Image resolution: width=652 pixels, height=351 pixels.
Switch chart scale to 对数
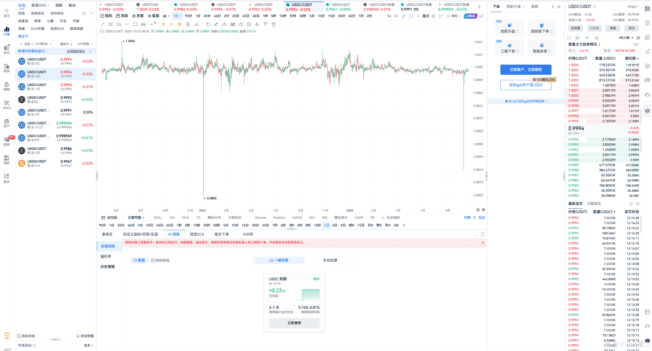pos(467,217)
